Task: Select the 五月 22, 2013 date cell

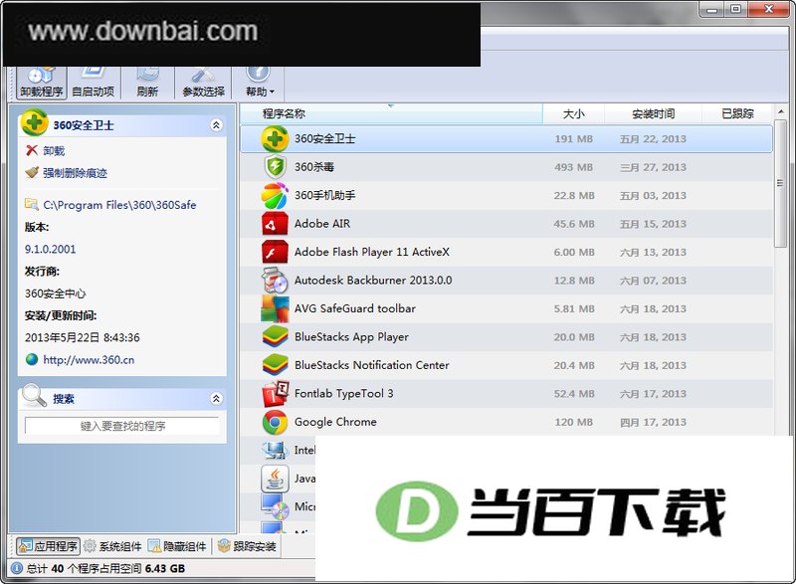Action: pyautogui.click(x=653, y=139)
